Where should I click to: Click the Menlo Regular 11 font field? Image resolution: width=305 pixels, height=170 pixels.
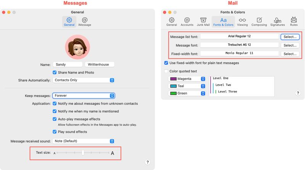pyautogui.click(x=239, y=53)
